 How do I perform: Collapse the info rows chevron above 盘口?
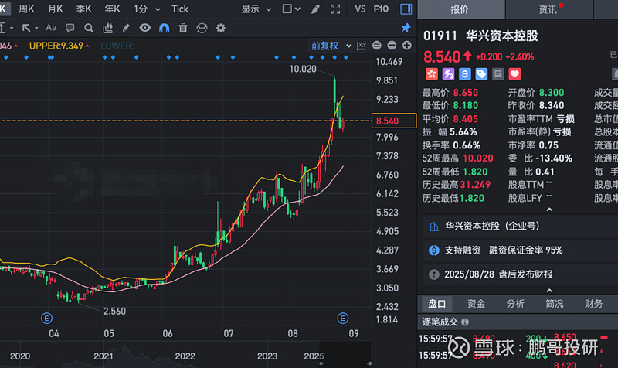[549, 290]
